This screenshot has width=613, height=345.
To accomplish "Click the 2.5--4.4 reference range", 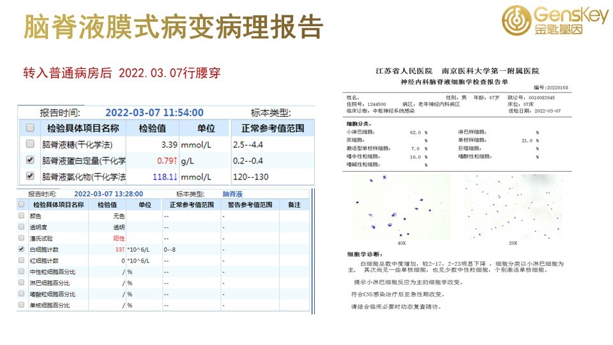I will (248, 145).
